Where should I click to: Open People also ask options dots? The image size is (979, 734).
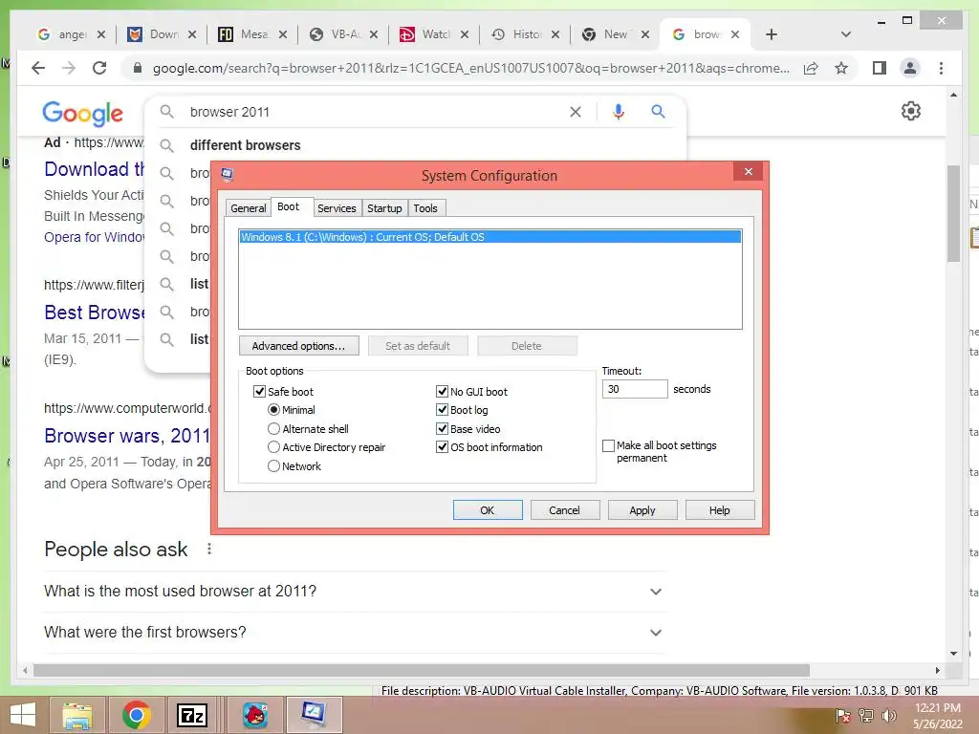point(209,549)
